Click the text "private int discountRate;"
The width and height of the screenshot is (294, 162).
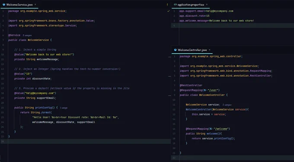tap(33, 79)
